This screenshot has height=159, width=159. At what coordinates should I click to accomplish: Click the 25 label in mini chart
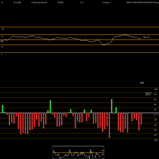pyautogui.click(x=102, y=155)
